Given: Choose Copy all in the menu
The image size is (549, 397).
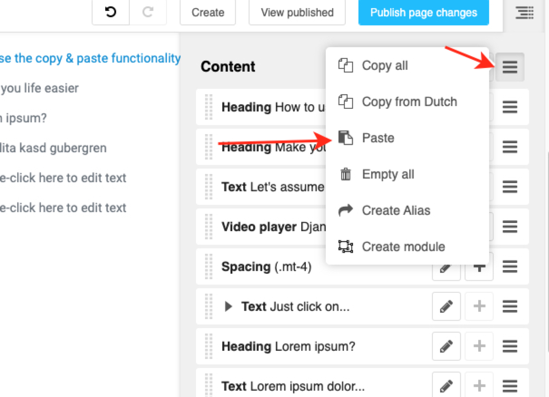Looking at the screenshot, I should (385, 66).
